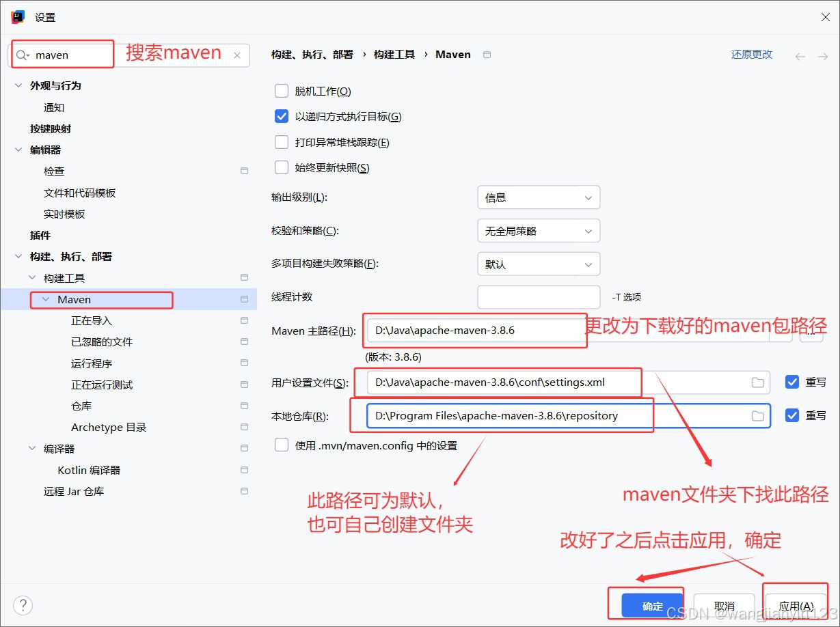Click 构建工具 breadcrumb
Viewport: 840px width, 627px height.
click(x=394, y=55)
